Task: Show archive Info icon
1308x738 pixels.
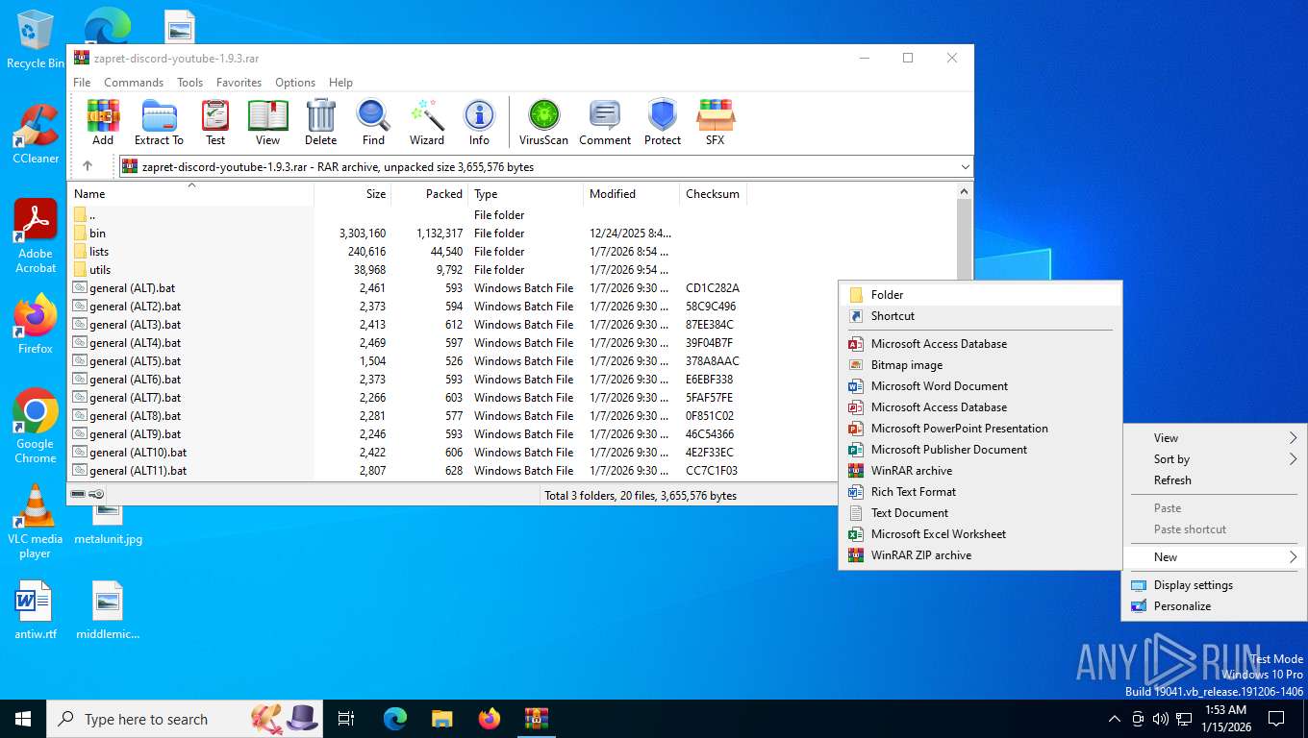Action: pyautogui.click(x=479, y=122)
